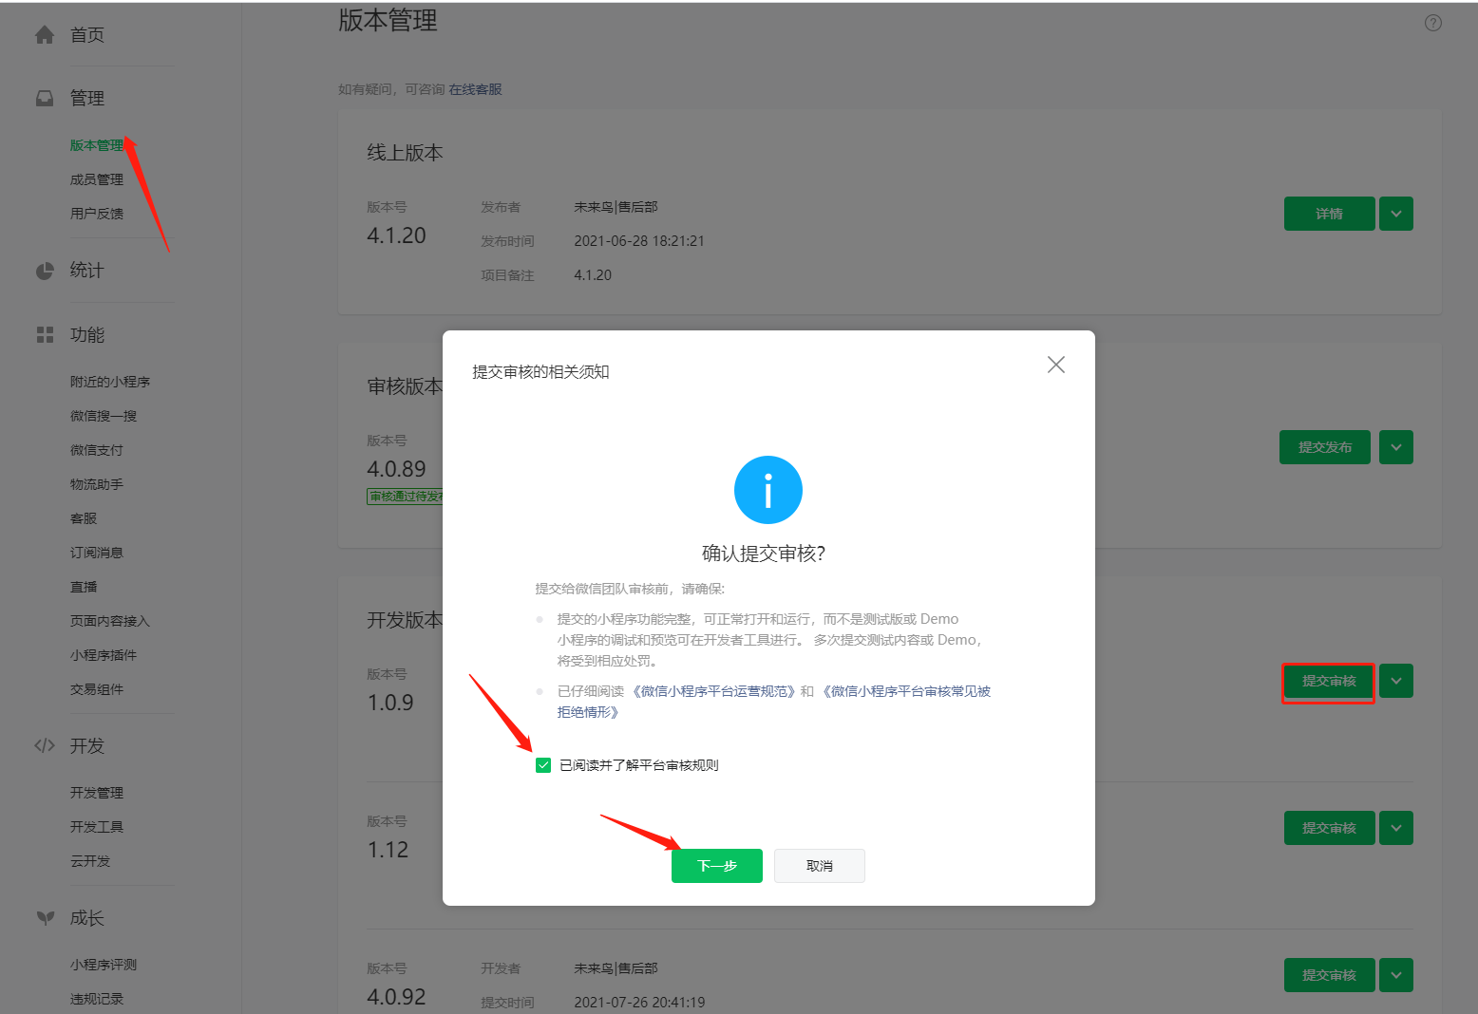Open dropdown arrow for version 1.12

click(x=1395, y=828)
